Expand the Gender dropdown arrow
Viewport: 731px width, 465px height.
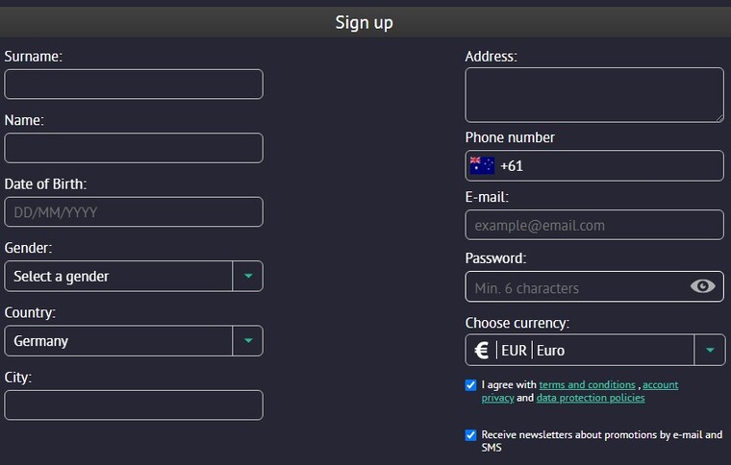click(248, 276)
